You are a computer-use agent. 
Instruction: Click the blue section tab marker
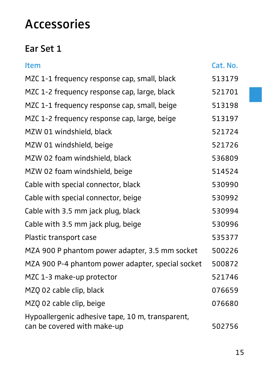point(255,95)
